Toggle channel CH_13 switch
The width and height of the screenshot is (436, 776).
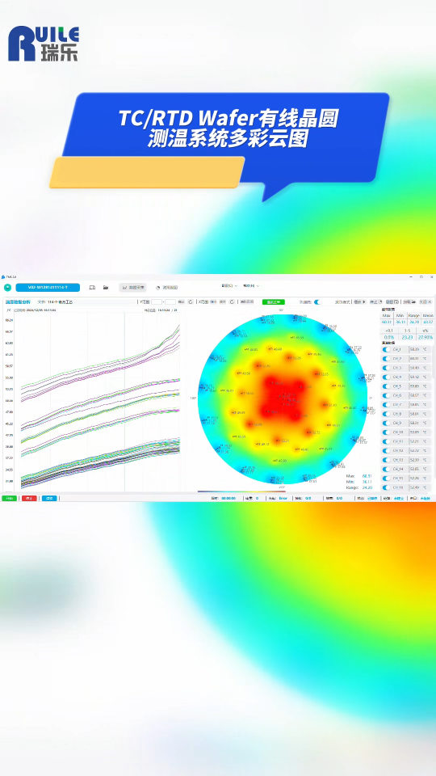point(386,460)
